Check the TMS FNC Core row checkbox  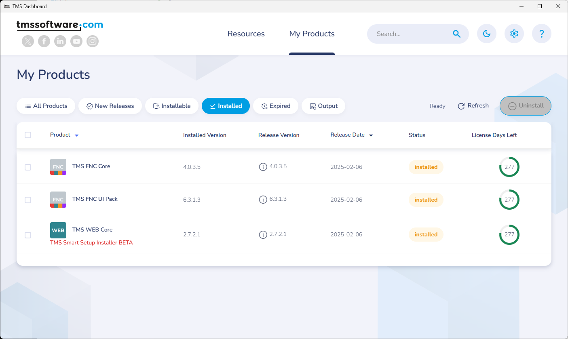[x=28, y=167]
